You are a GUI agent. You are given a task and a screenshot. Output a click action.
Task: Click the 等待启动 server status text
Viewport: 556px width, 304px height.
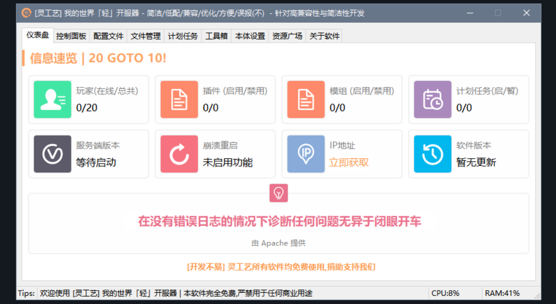coord(96,162)
